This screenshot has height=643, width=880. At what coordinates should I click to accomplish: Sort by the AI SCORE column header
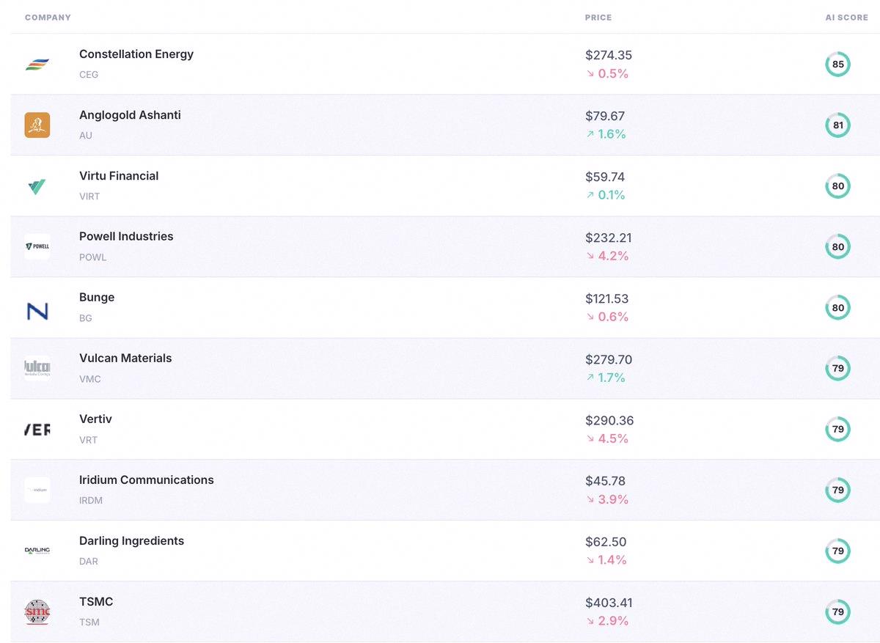coord(847,18)
